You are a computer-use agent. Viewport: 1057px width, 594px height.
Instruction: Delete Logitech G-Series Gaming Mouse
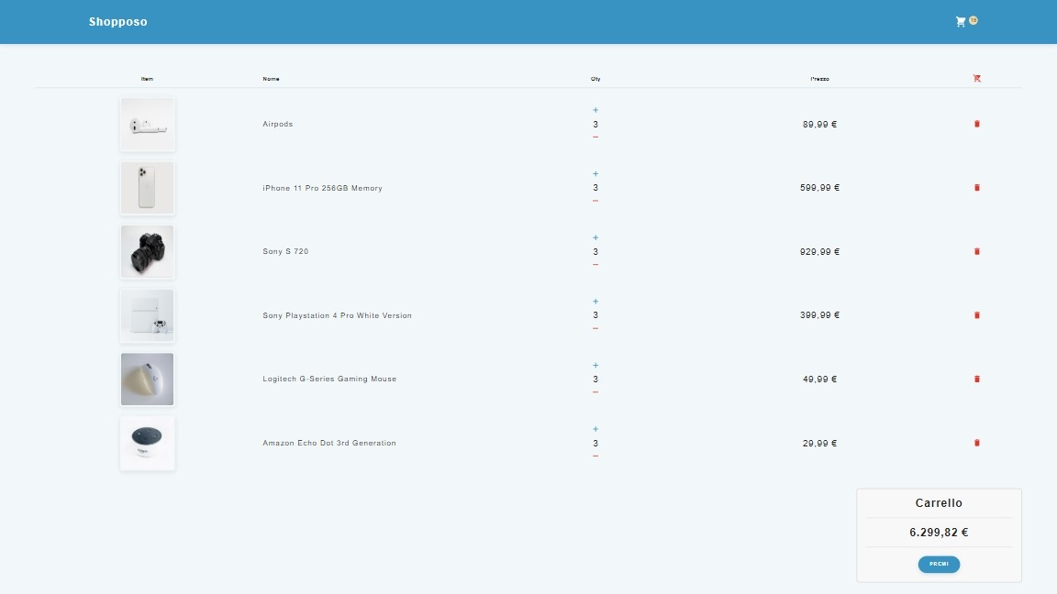[x=977, y=379]
